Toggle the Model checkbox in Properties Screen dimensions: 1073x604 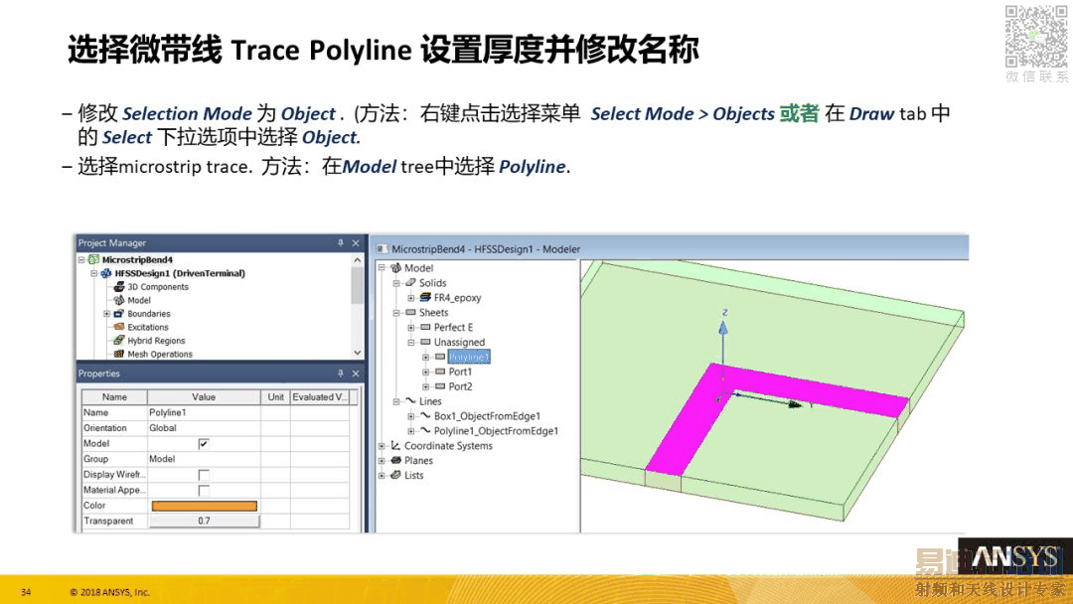coord(204,444)
